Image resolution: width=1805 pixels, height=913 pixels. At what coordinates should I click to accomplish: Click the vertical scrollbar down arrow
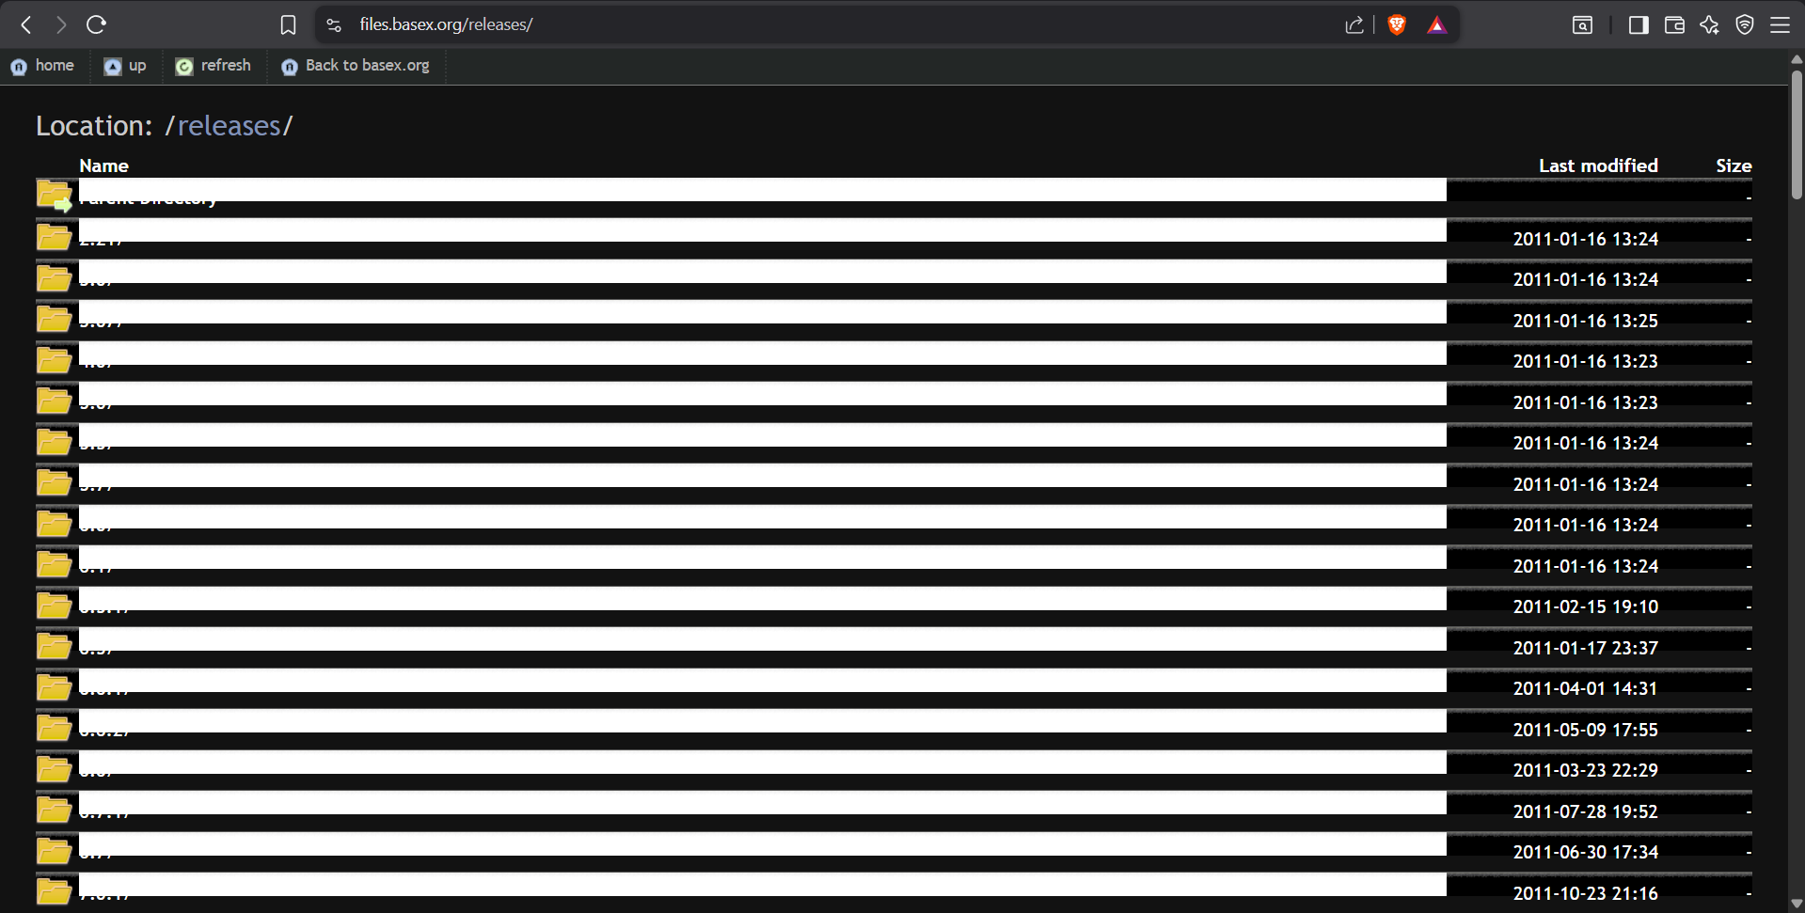1797,904
